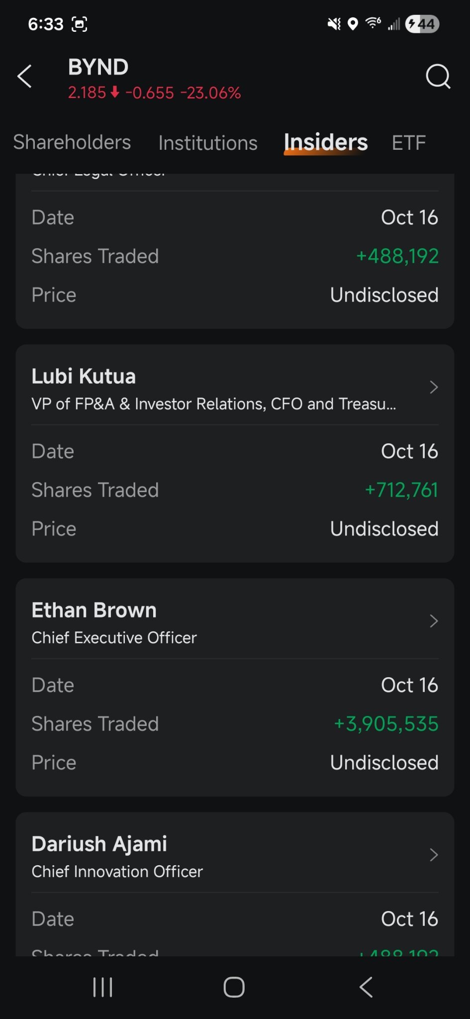This screenshot has height=1019, width=470.
Task: Switch to the Institutions tab
Action: tap(208, 143)
